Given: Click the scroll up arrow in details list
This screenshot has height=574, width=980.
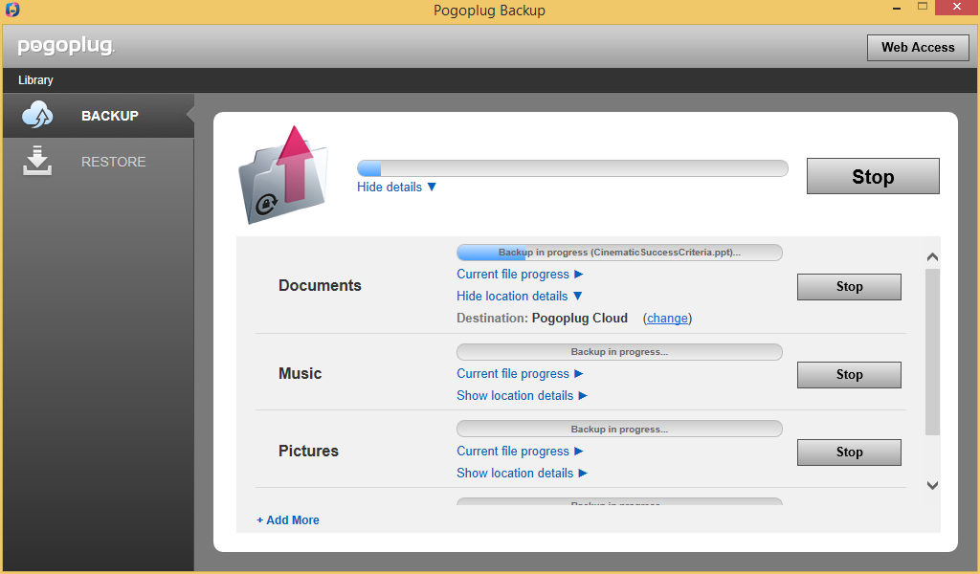Looking at the screenshot, I should [932, 256].
